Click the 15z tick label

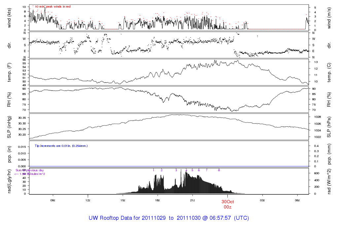pos(123,200)
